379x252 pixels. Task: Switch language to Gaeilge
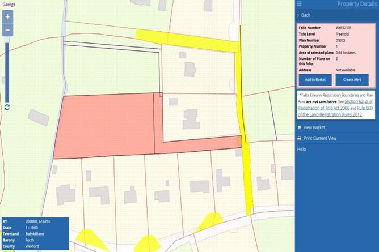pyautogui.click(x=9, y=5)
